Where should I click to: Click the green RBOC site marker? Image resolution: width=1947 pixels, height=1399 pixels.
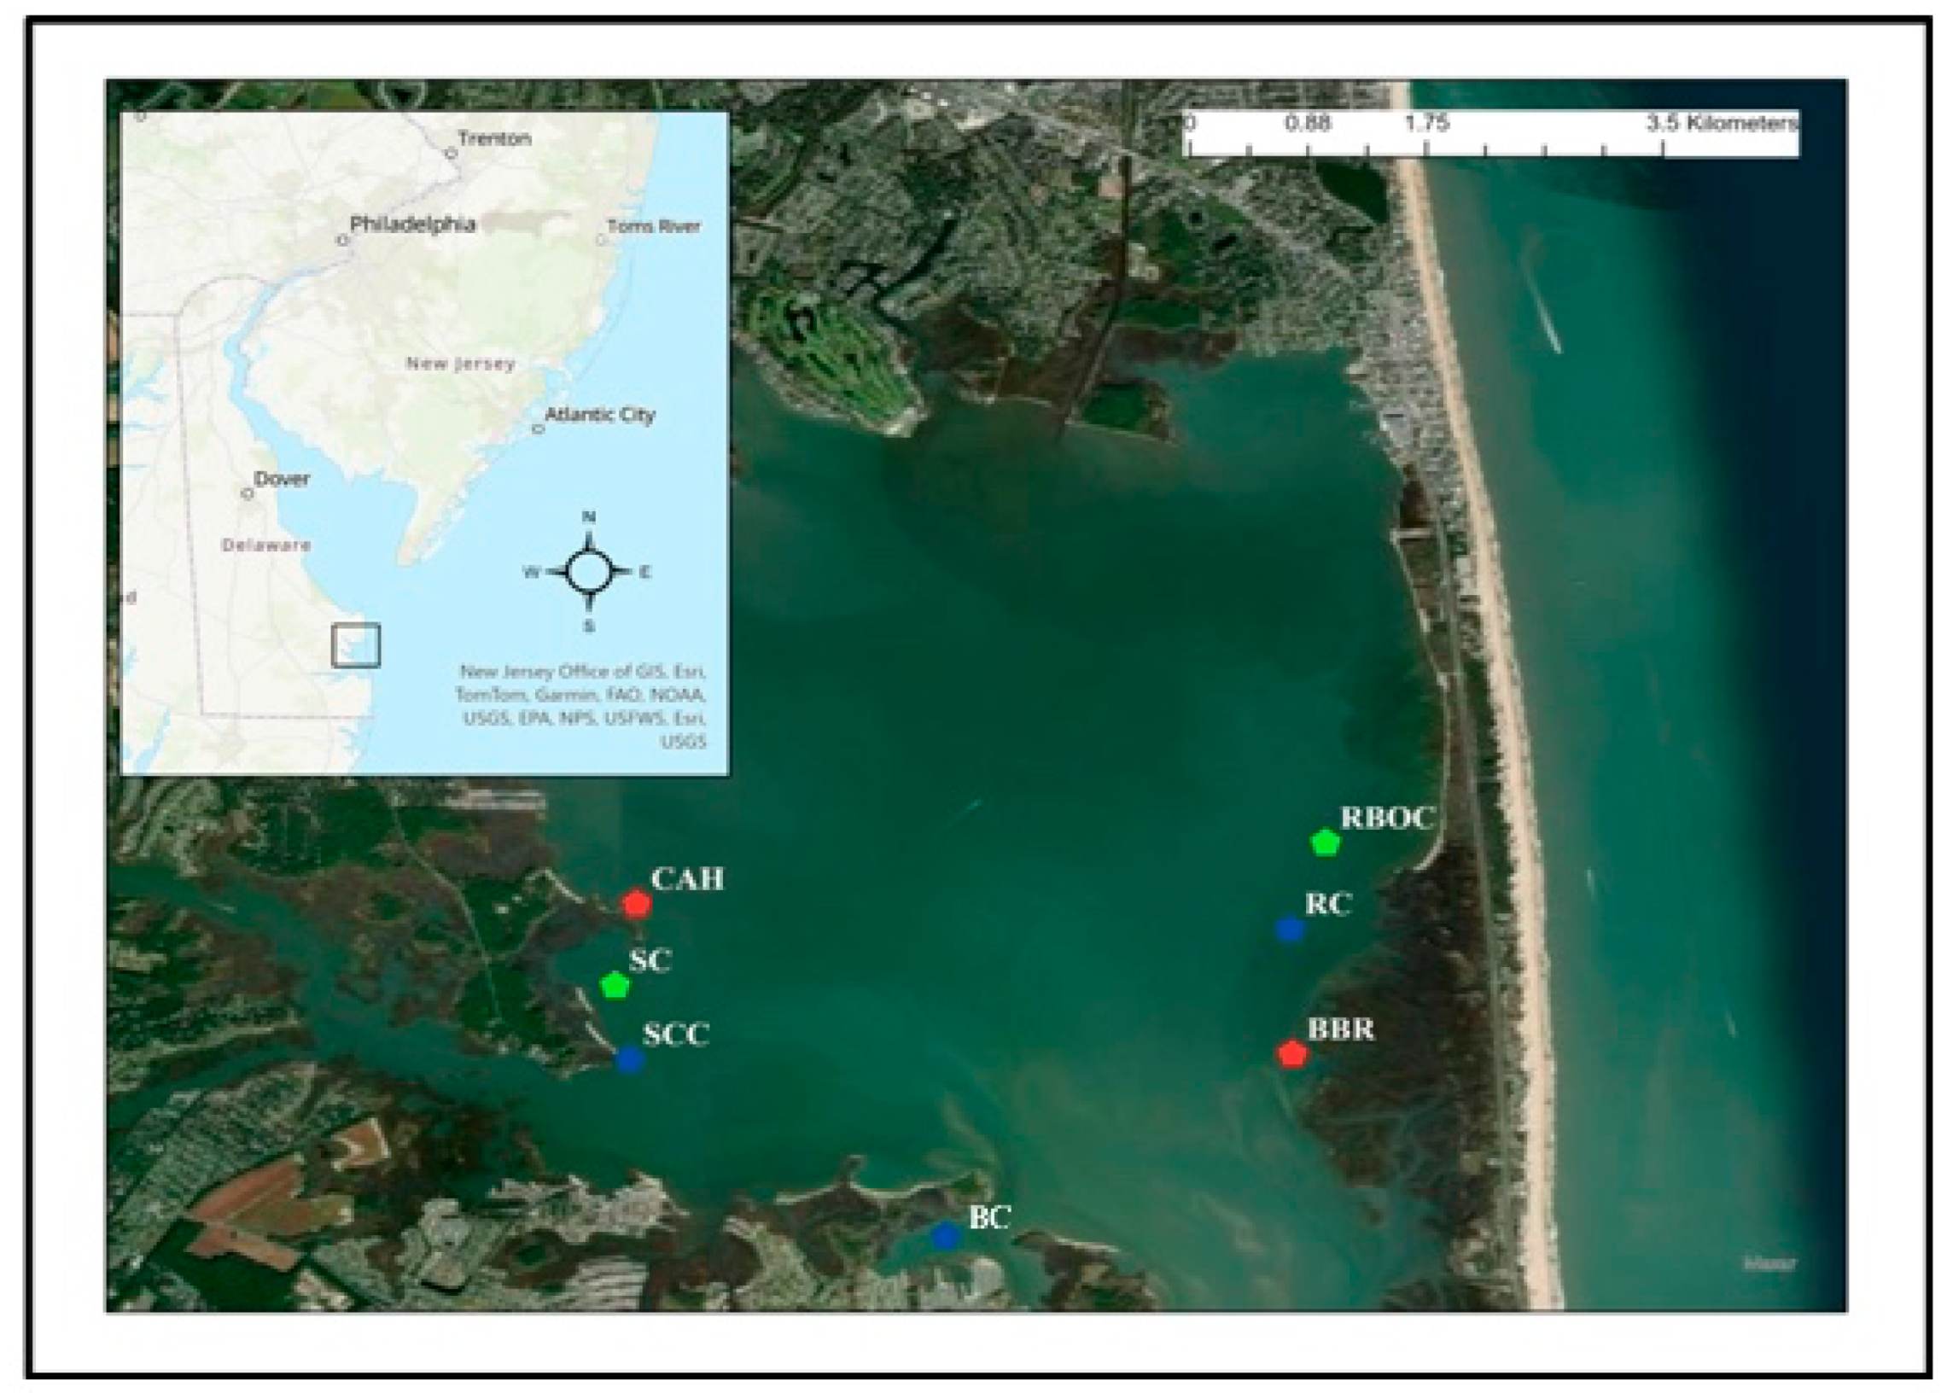tap(1326, 842)
